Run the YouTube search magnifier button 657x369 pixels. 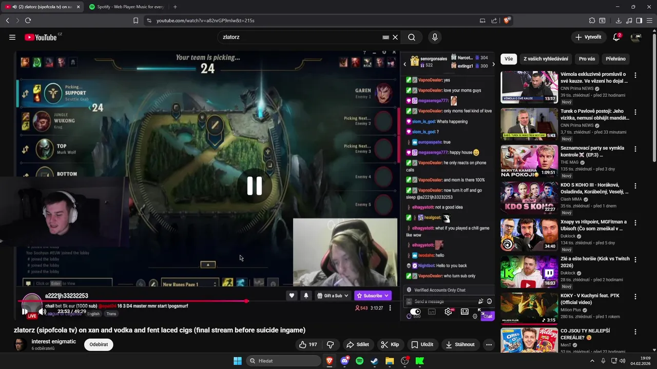[412, 37]
